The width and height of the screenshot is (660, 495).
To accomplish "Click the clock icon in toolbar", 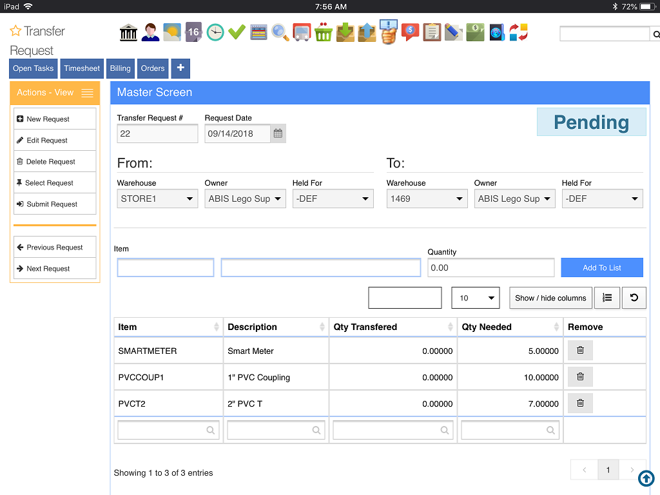I will (215, 32).
